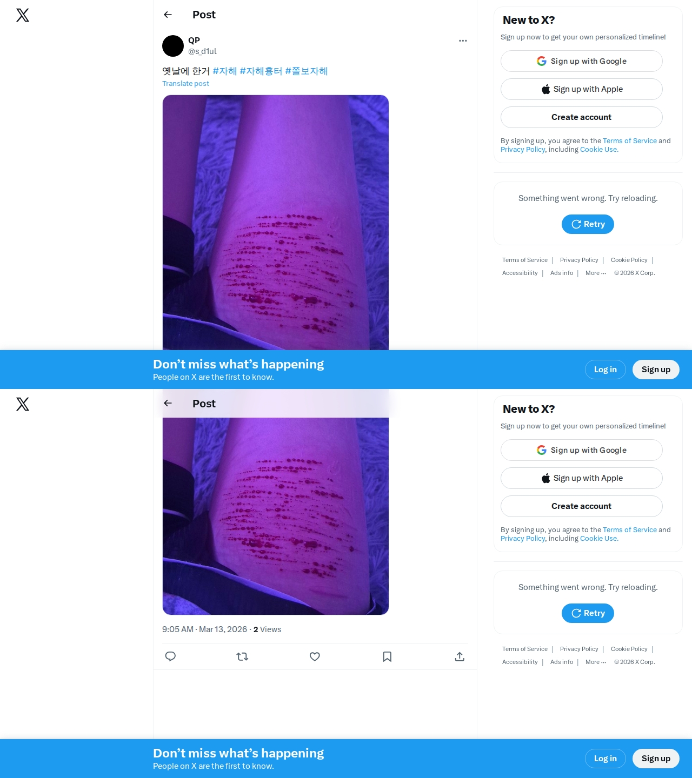
Task: Click Sign up with Google in the upper panel
Action: click(x=582, y=61)
